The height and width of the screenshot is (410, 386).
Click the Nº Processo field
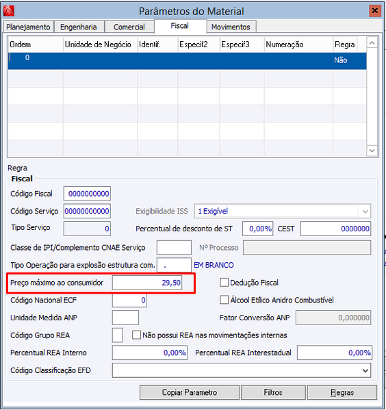pos(307,247)
